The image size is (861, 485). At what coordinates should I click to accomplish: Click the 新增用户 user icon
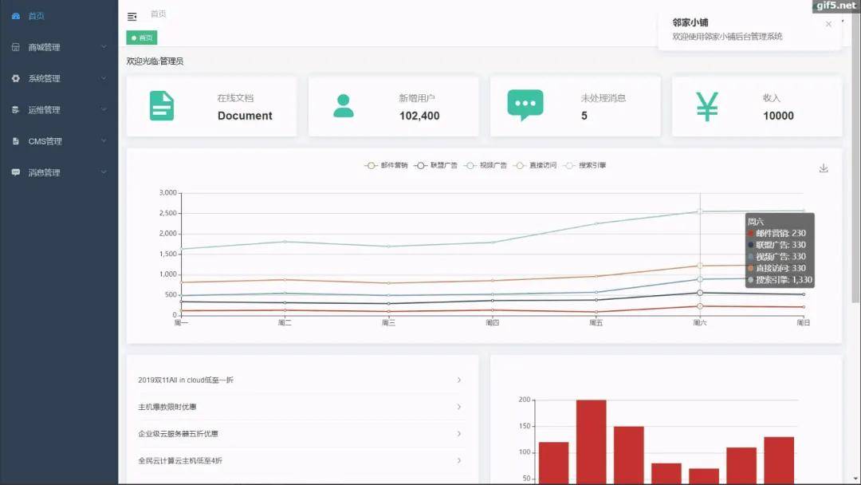point(344,106)
